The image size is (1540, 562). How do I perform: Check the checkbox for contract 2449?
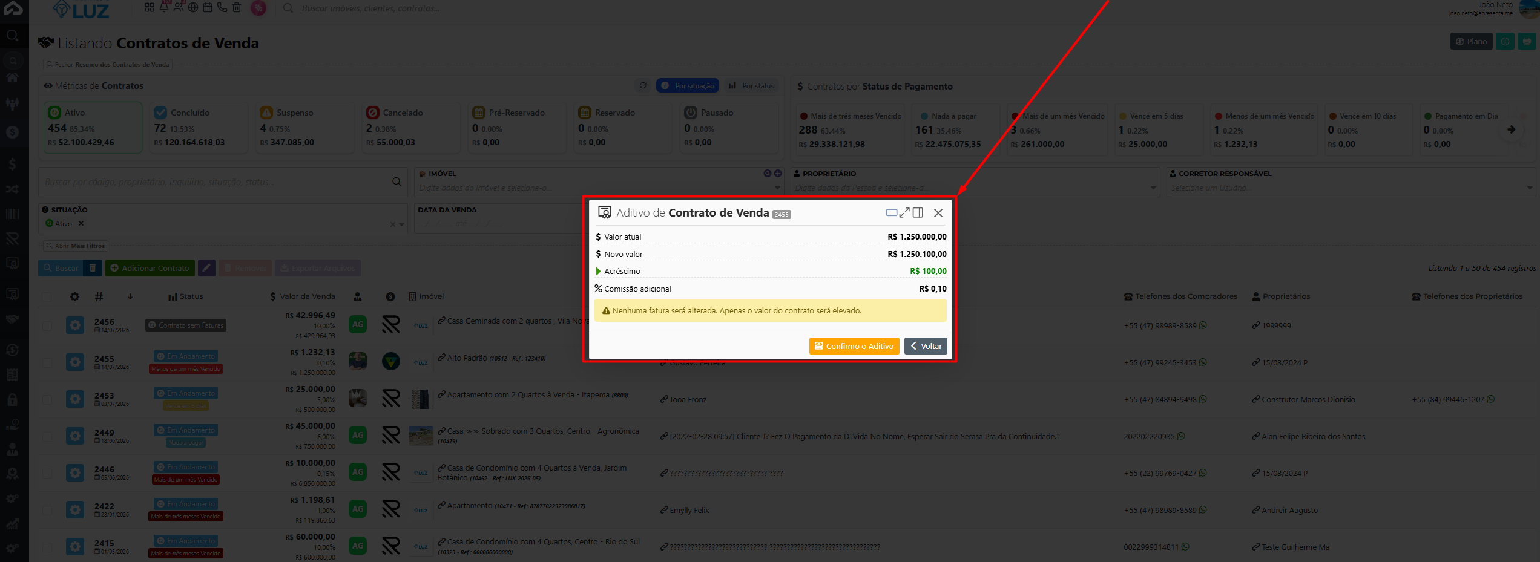point(47,436)
